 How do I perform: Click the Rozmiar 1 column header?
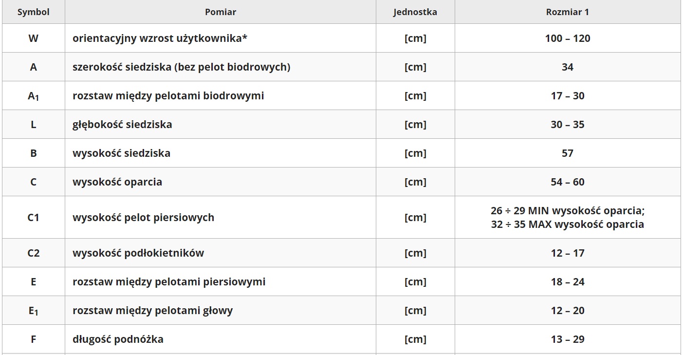click(567, 12)
